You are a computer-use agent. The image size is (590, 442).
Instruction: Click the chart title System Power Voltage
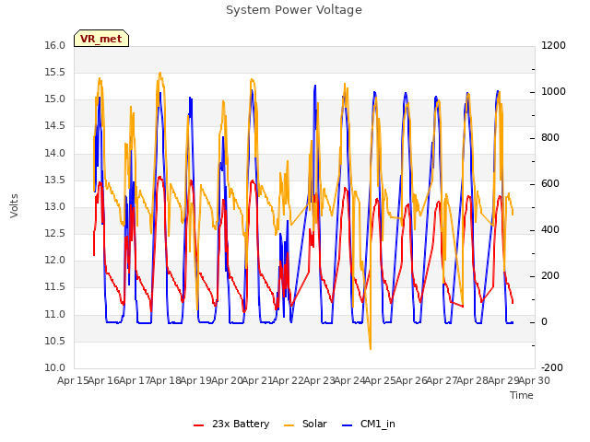click(294, 10)
